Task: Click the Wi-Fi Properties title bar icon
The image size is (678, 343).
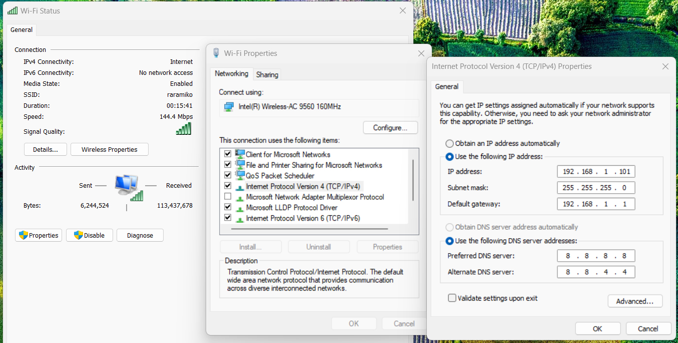Action: [216, 53]
